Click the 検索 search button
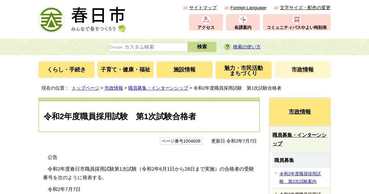 [202, 47]
